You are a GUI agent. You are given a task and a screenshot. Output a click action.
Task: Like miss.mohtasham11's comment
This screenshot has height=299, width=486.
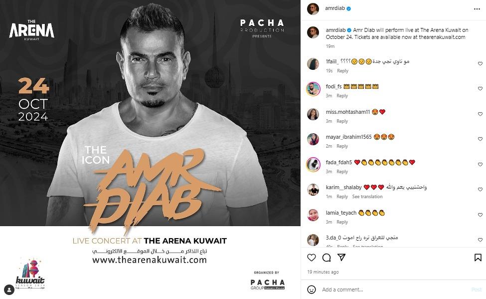click(480, 114)
